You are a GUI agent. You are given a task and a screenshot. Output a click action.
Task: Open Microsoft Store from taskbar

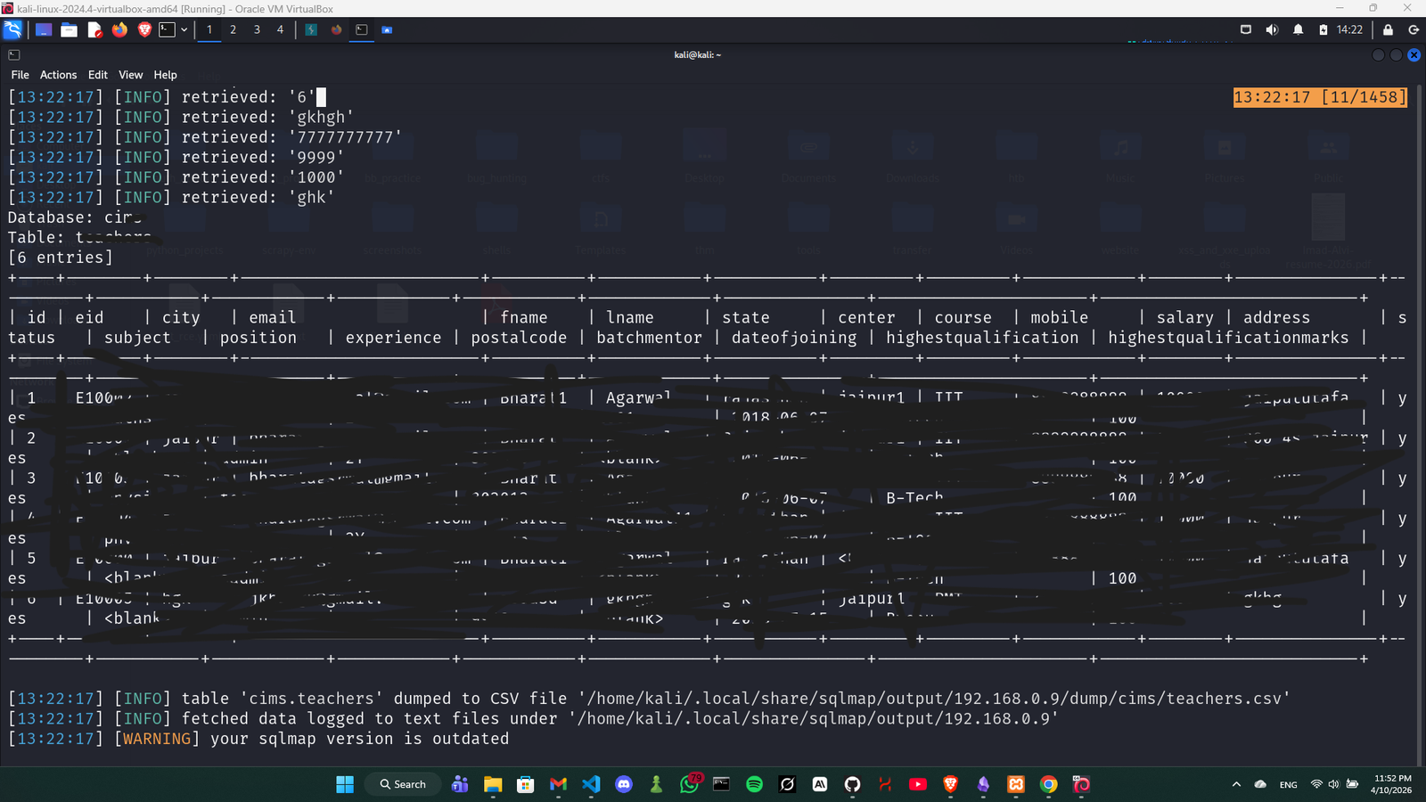click(x=526, y=784)
